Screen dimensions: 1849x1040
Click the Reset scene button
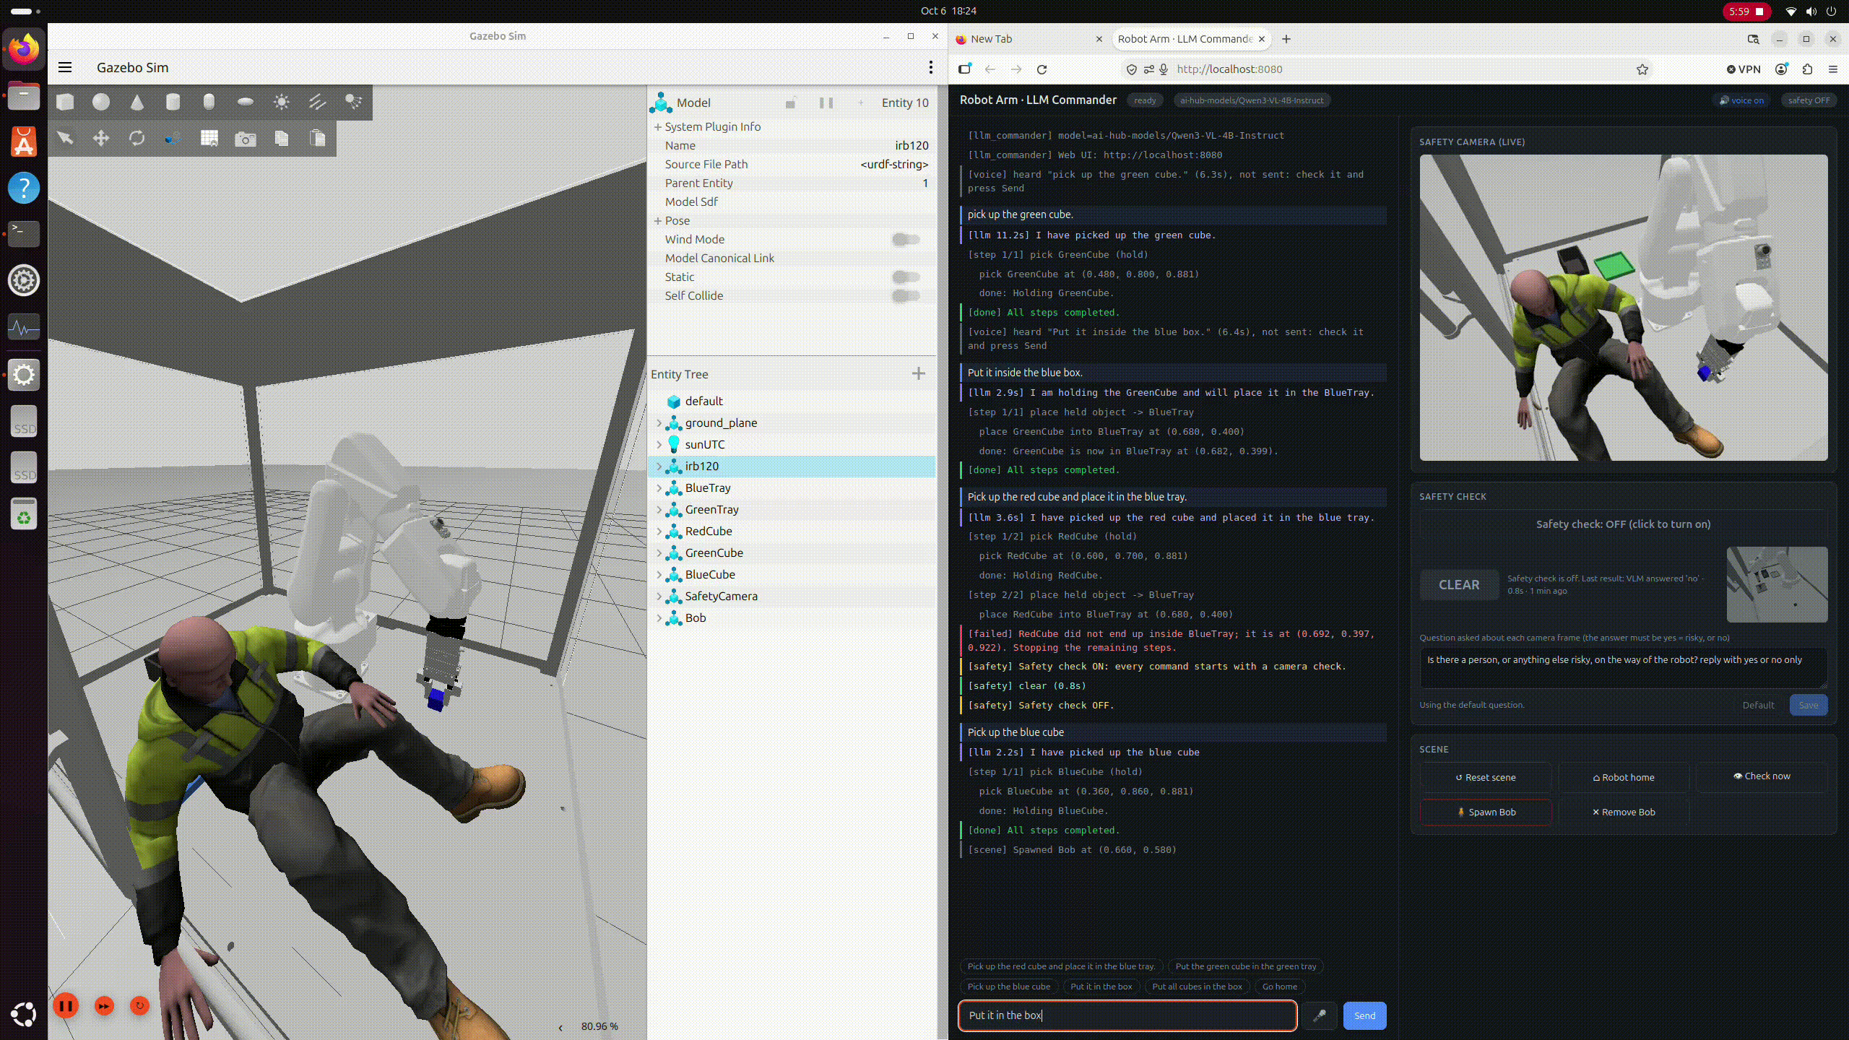[1486, 778]
